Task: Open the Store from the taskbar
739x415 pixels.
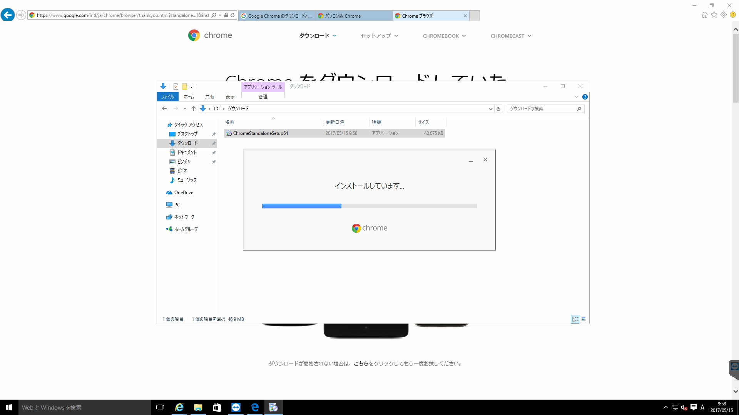Action: point(217,407)
